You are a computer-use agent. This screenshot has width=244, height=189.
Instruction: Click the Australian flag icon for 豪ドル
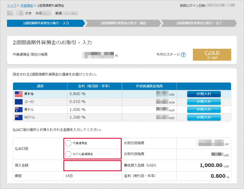pyautogui.click(x=19, y=110)
